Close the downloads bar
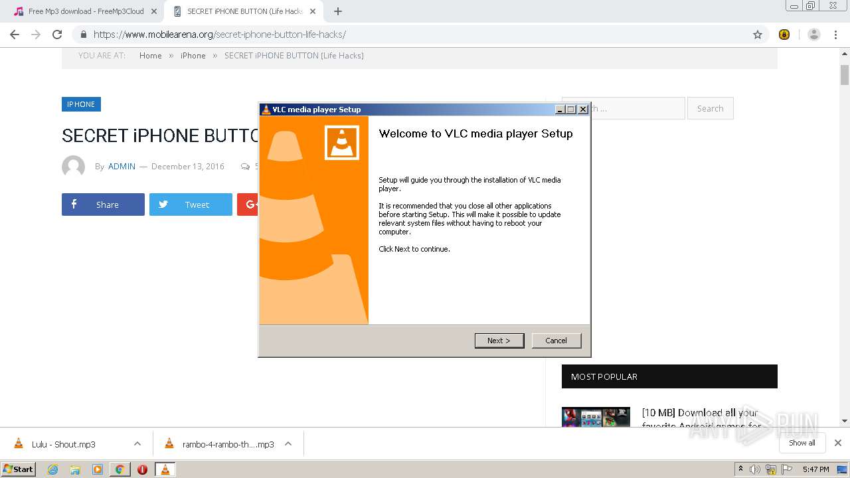This screenshot has width=850, height=478. coord(838,443)
